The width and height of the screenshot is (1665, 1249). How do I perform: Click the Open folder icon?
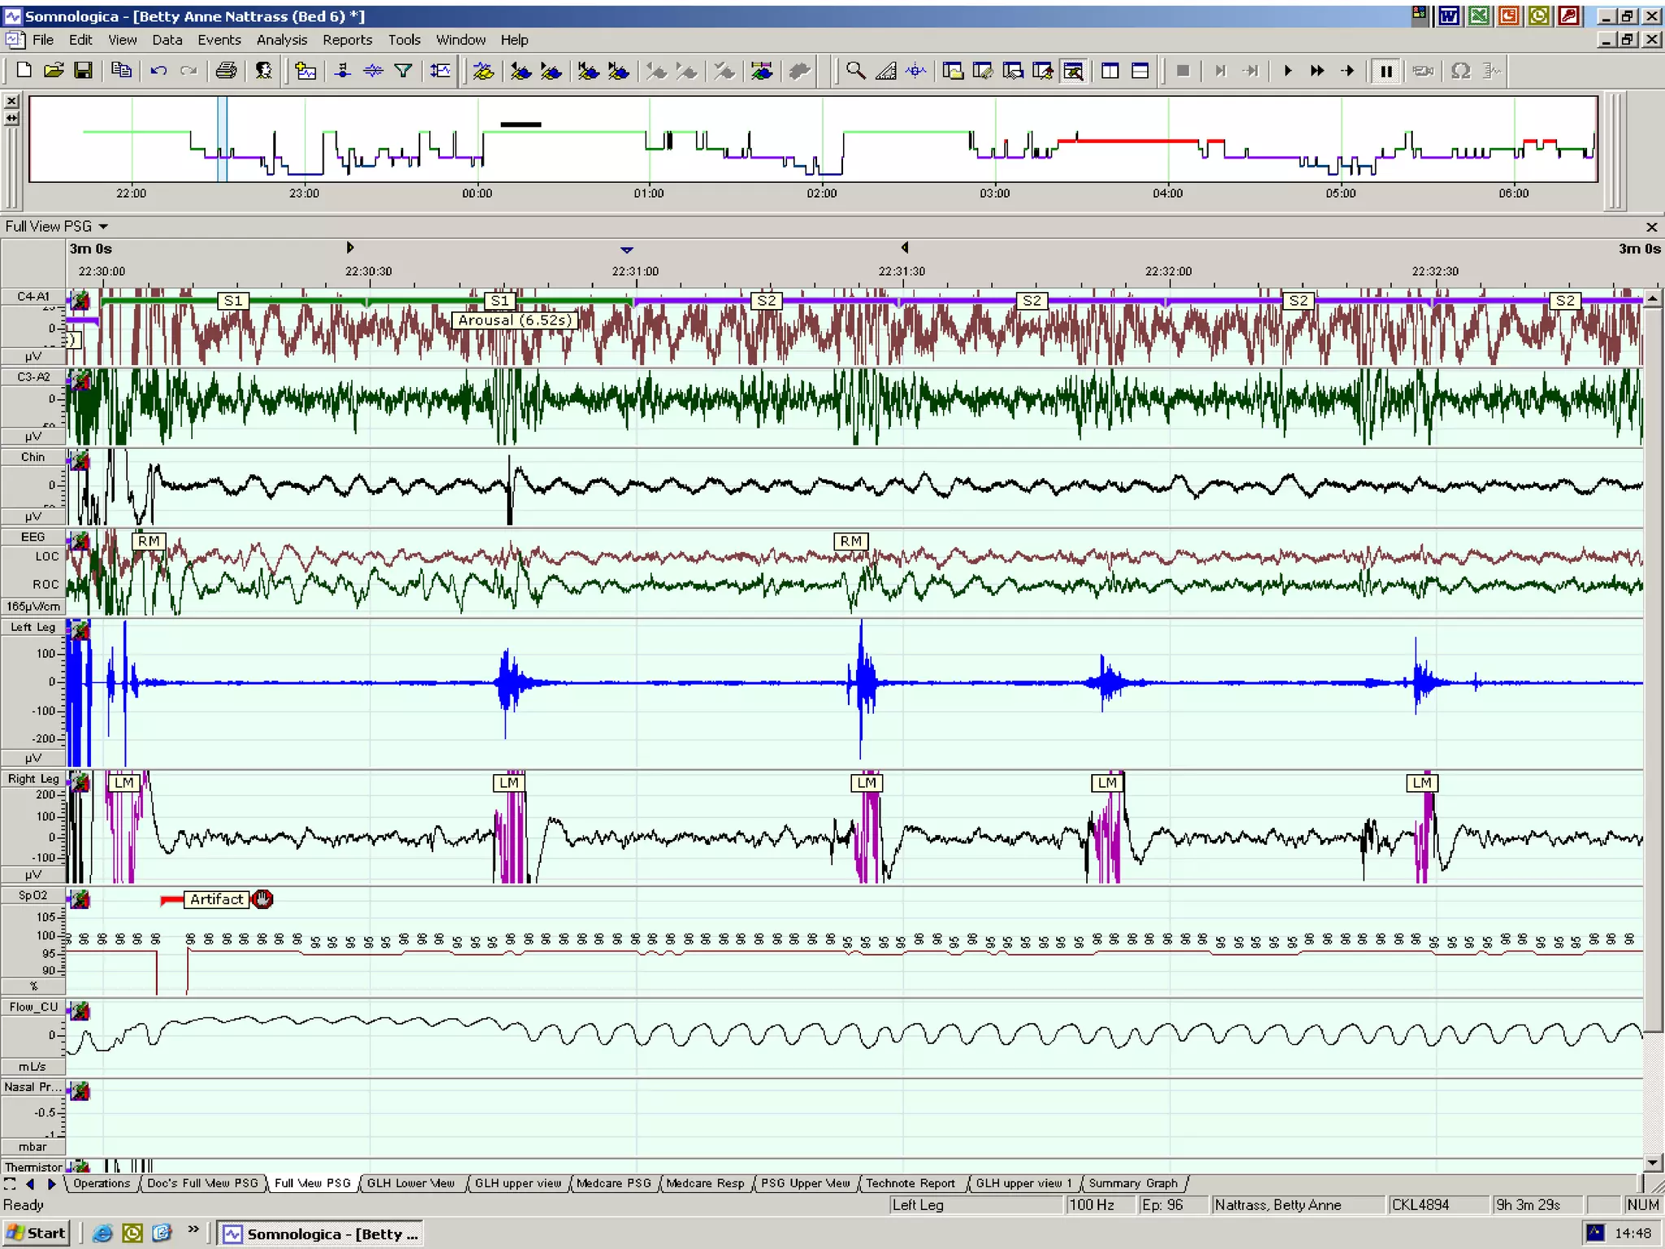coord(54,71)
